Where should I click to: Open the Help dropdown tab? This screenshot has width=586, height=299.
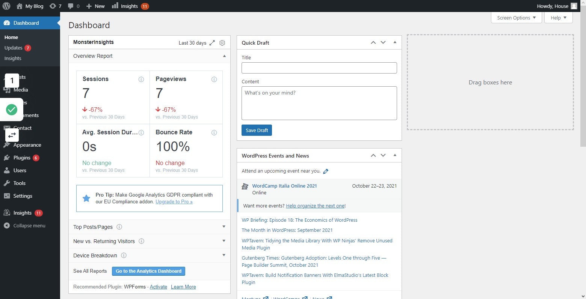[x=559, y=18]
